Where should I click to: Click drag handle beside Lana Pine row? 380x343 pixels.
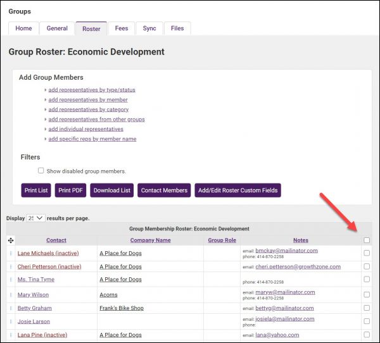[x=11, y=335]
